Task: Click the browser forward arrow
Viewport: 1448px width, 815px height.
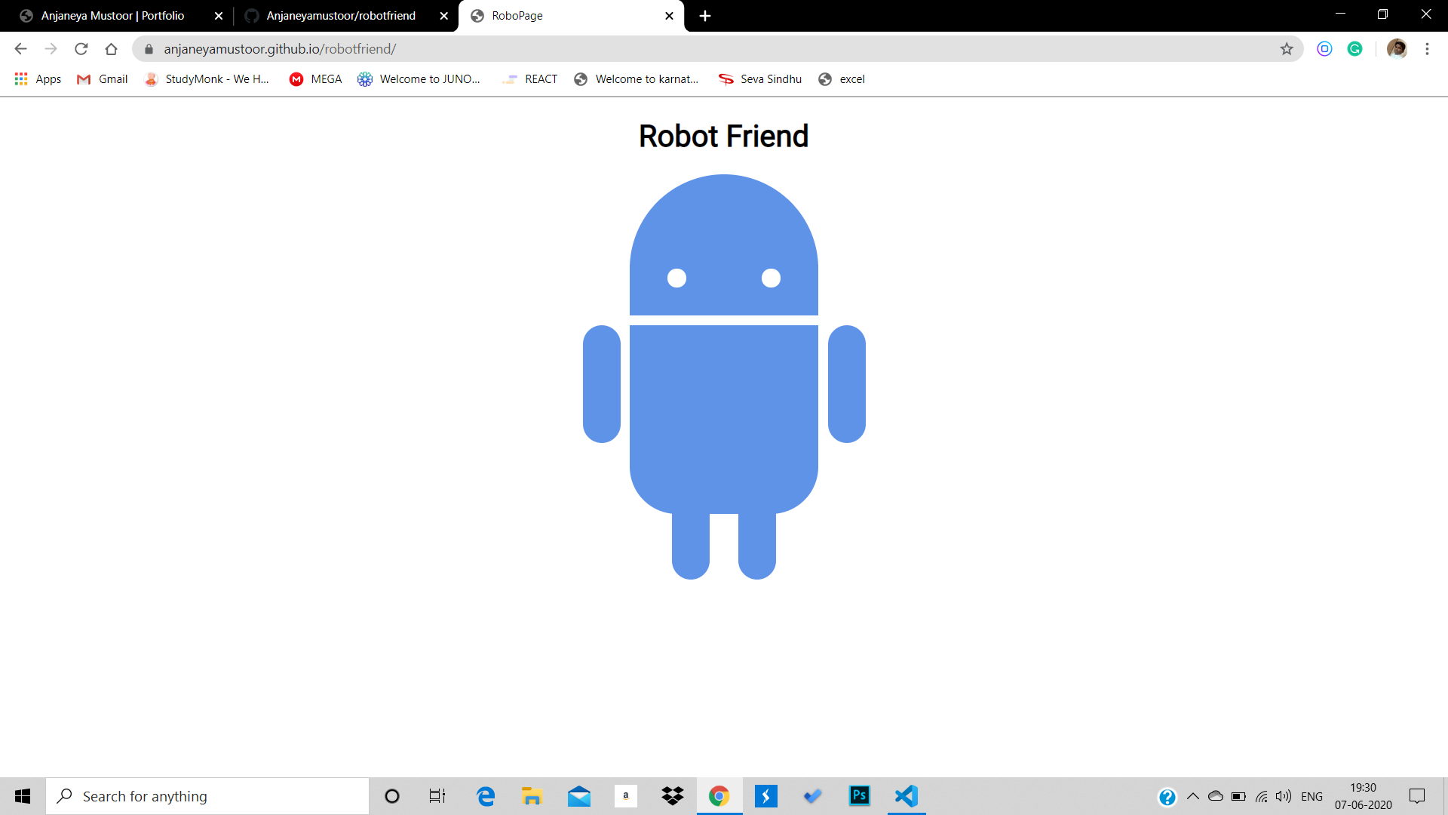Action: pyautogui.click(x=51, y=49)
